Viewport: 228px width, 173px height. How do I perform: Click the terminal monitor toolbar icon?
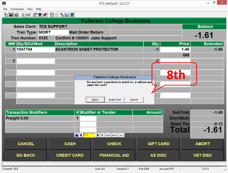pyautogui.click(x=40, y=15)
